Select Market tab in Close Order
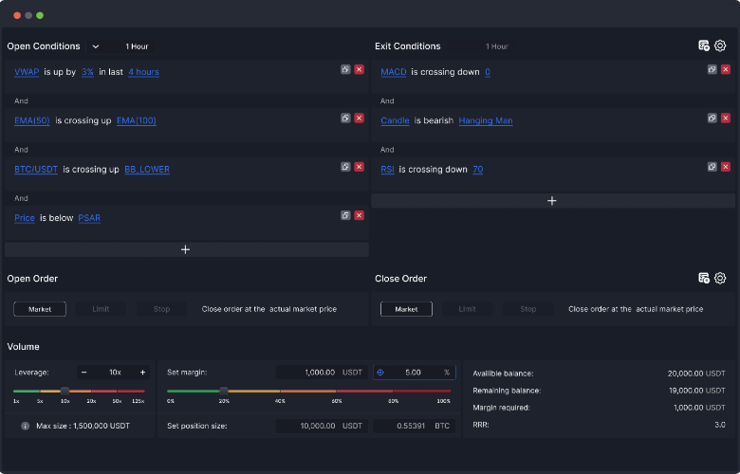 point(406,309)
